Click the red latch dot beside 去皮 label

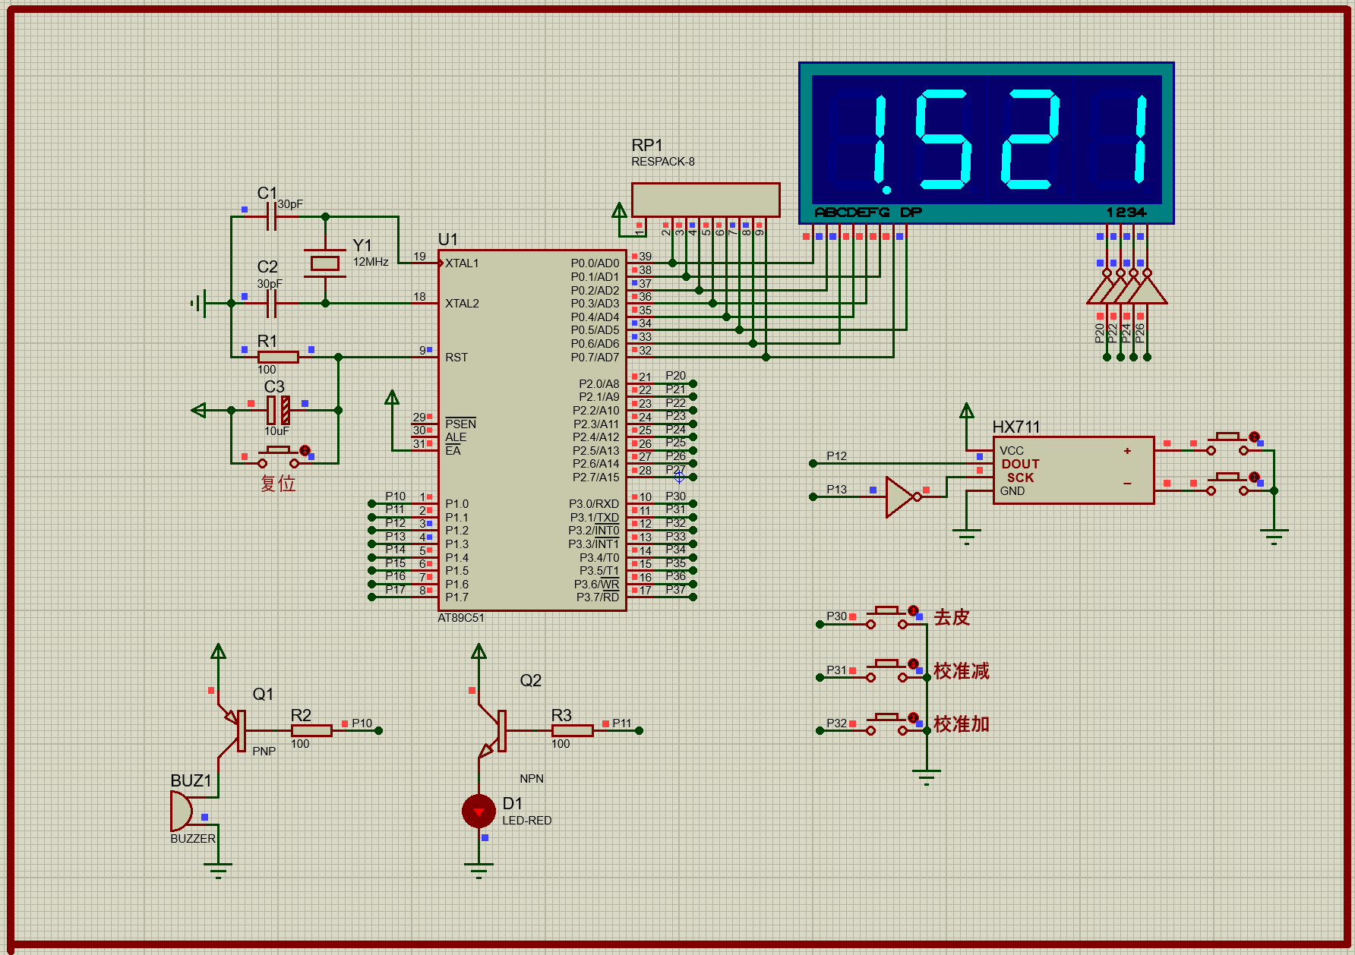[914, 610]
